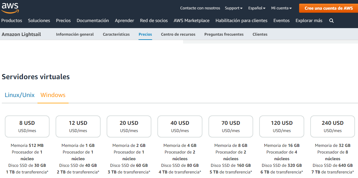358x178 pixels.
Task: Click the AWS logo
Action: 10,8
